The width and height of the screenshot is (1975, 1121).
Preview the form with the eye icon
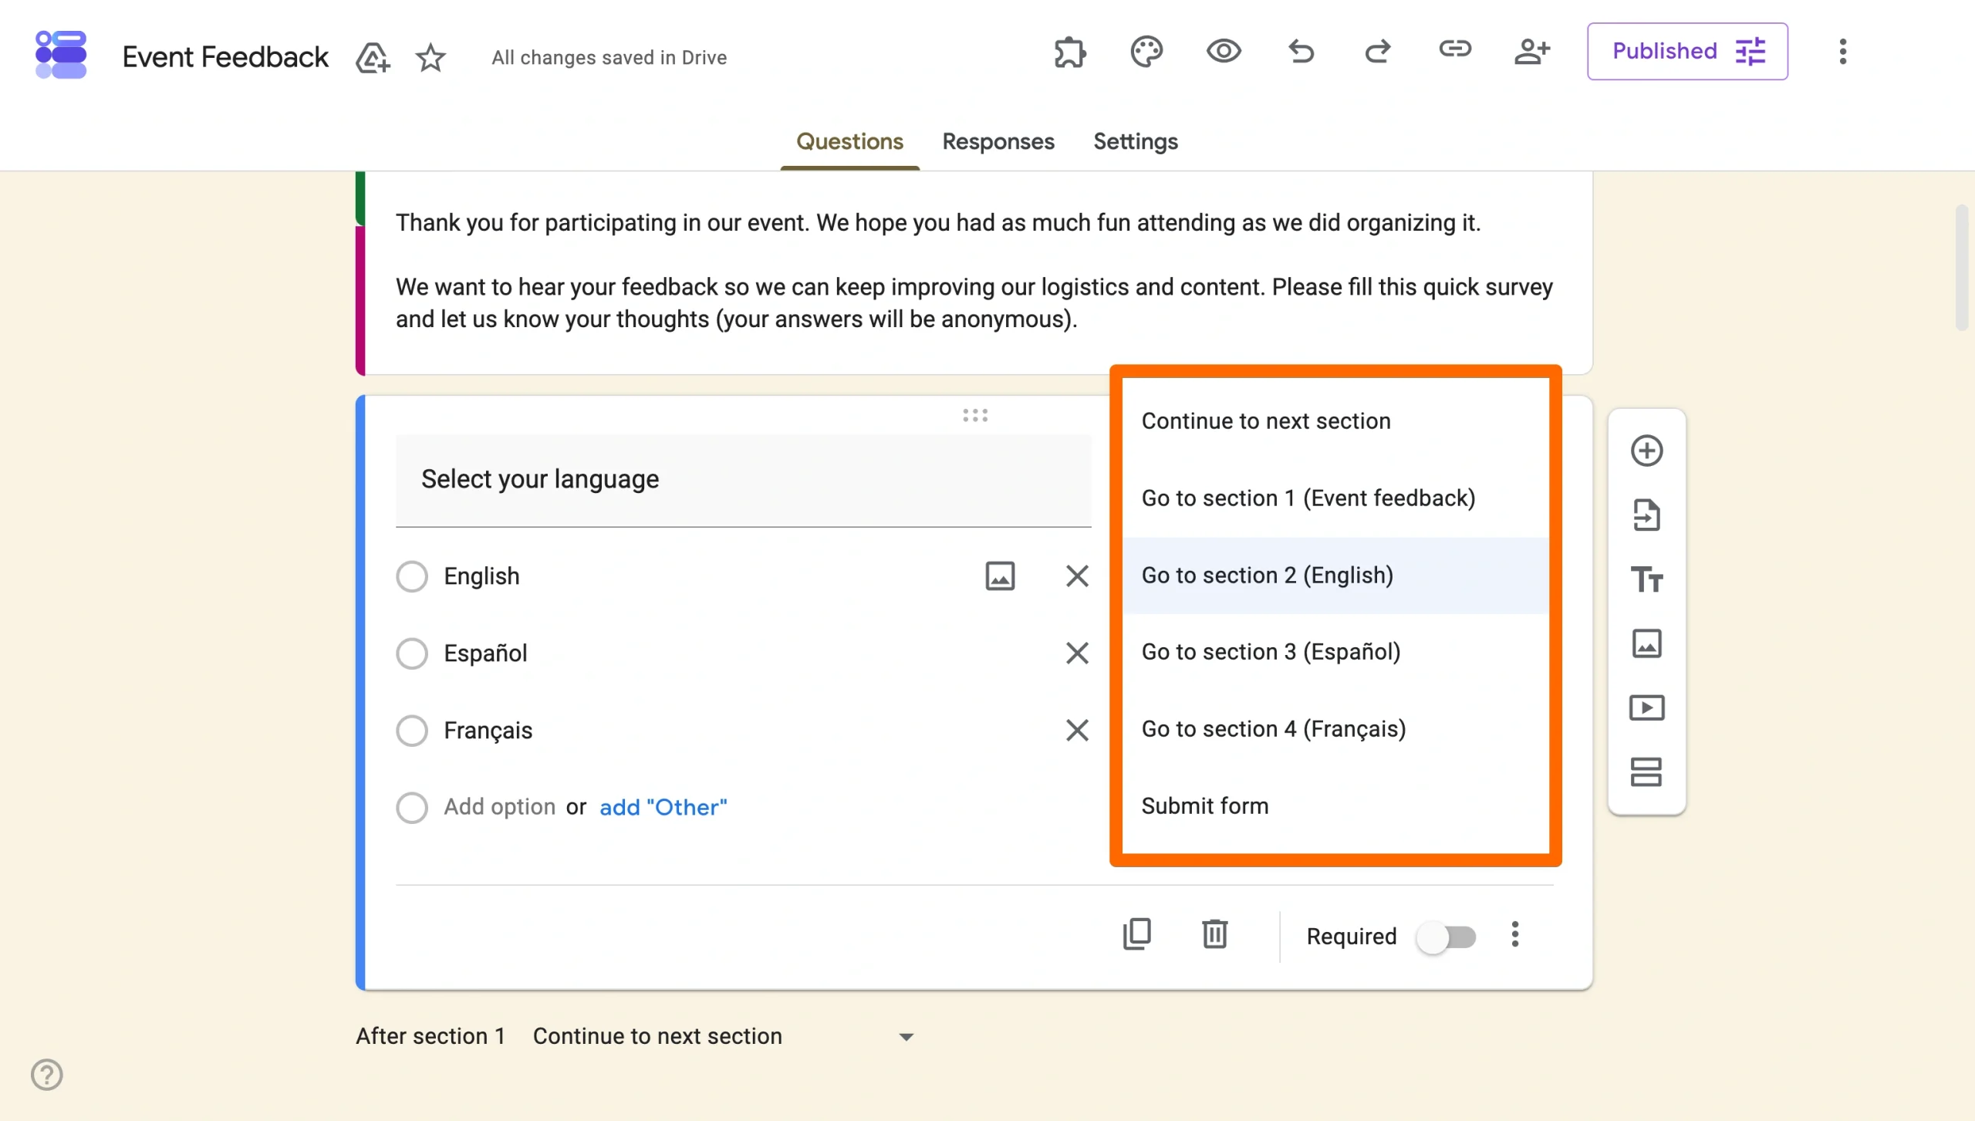coord(1224,52)
